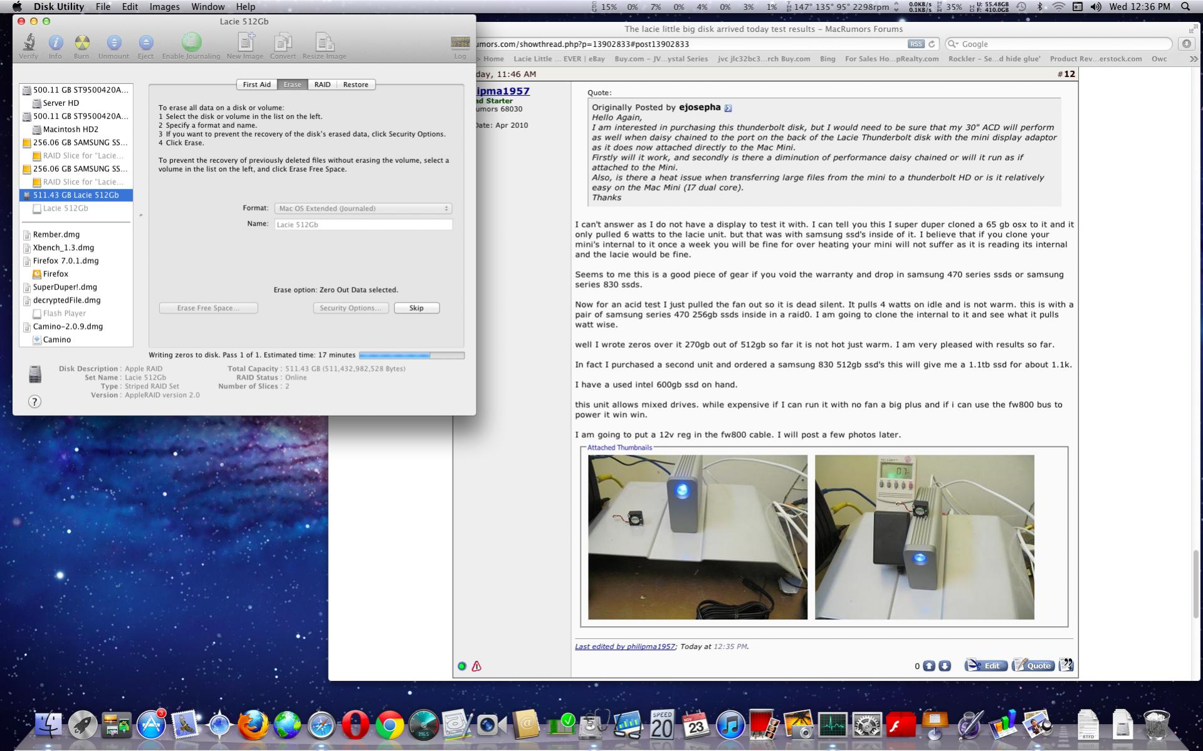Open the second attached thumbnail with watt meter
Screen dimensions: 1203x751
point(925,537)
